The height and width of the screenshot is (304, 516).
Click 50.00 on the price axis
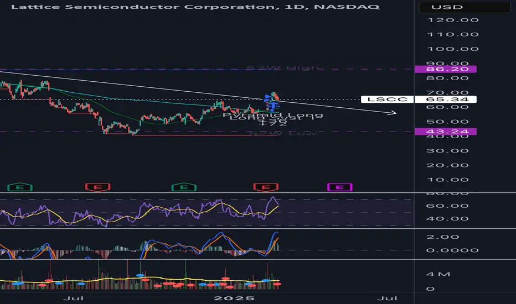(x=447, y=122)
